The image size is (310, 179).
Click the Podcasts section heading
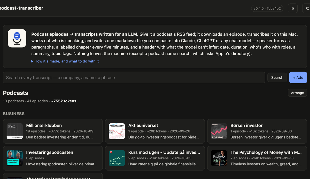16,93
